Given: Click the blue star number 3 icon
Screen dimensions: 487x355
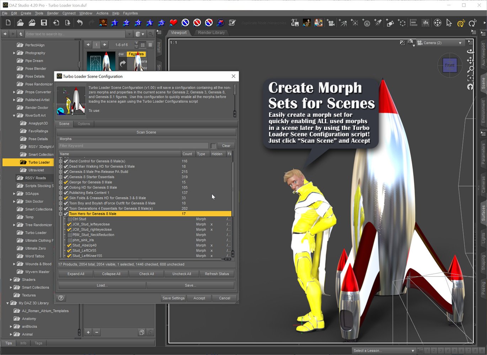Looking at the screenshot, I should 138,23.
